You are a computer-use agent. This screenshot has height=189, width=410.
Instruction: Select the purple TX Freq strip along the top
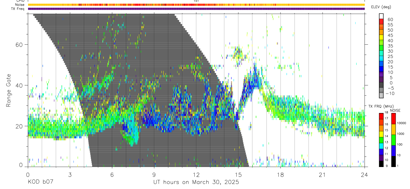click(196, 9)
